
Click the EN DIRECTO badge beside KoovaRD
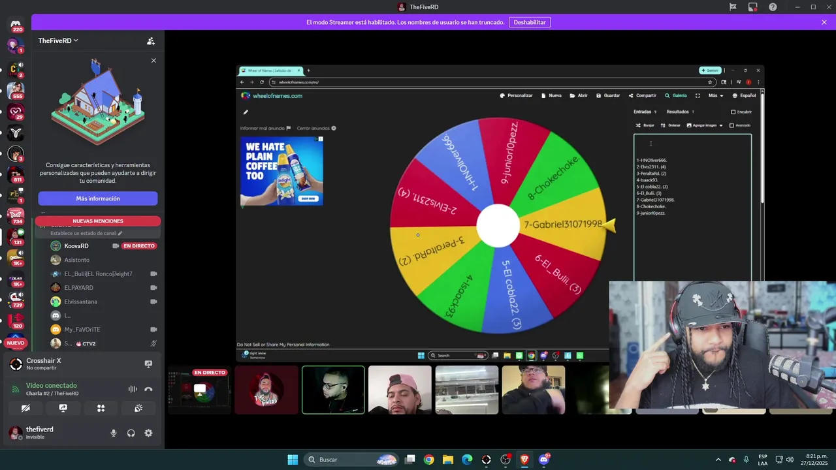pos(139,246)
